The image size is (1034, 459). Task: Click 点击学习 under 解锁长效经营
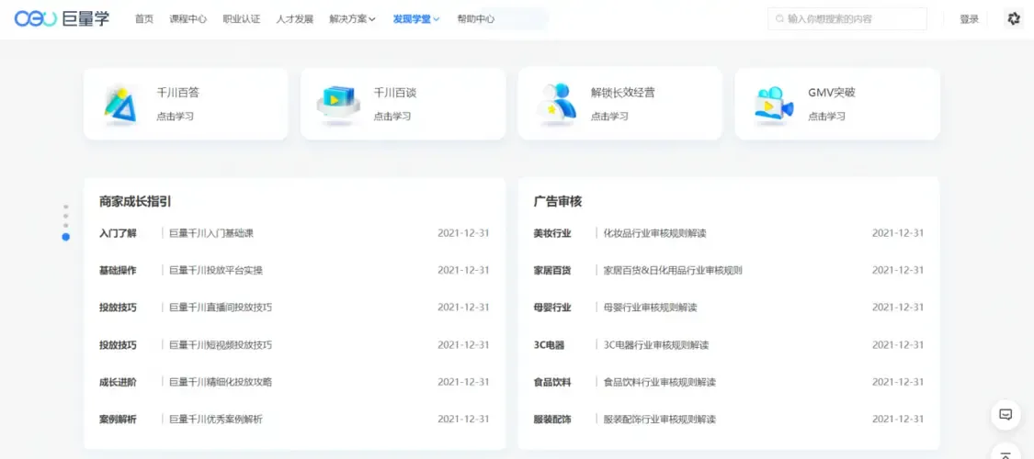tap(609, 117)
